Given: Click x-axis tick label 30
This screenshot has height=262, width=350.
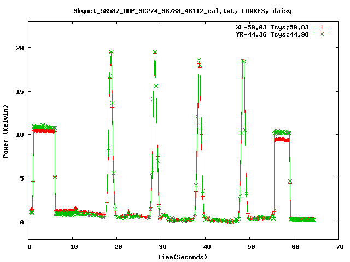Looking at the screenshot, I should pos(163,247).
